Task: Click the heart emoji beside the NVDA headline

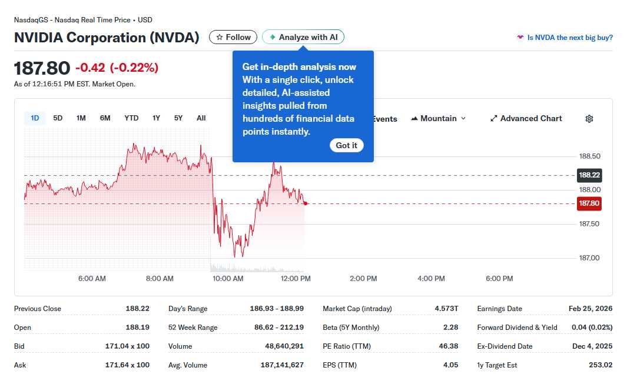Action: coord(520,37)
